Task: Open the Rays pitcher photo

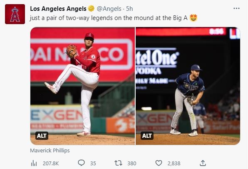Action: coord(188,86)
